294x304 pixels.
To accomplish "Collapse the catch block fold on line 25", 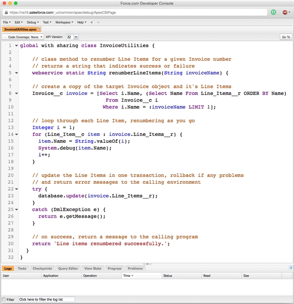I will pos(17,209).
